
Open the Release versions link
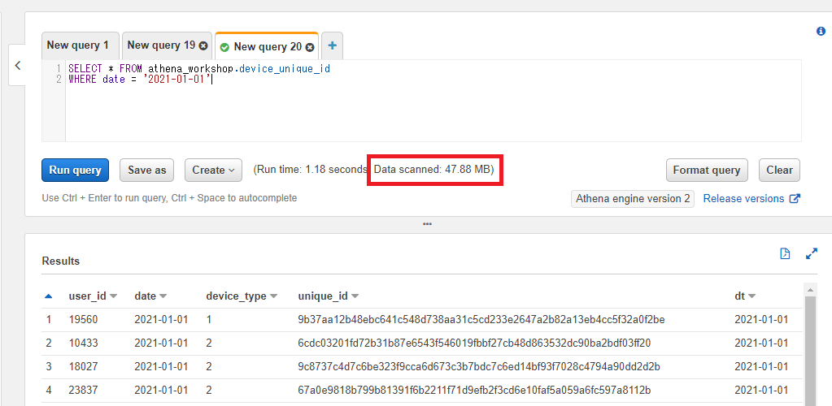743,199
